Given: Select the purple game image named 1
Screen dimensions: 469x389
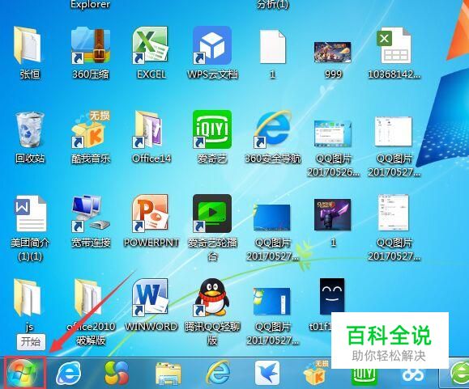Looking at the screenshot, I should pyautogui.click(x=332, y=214).
